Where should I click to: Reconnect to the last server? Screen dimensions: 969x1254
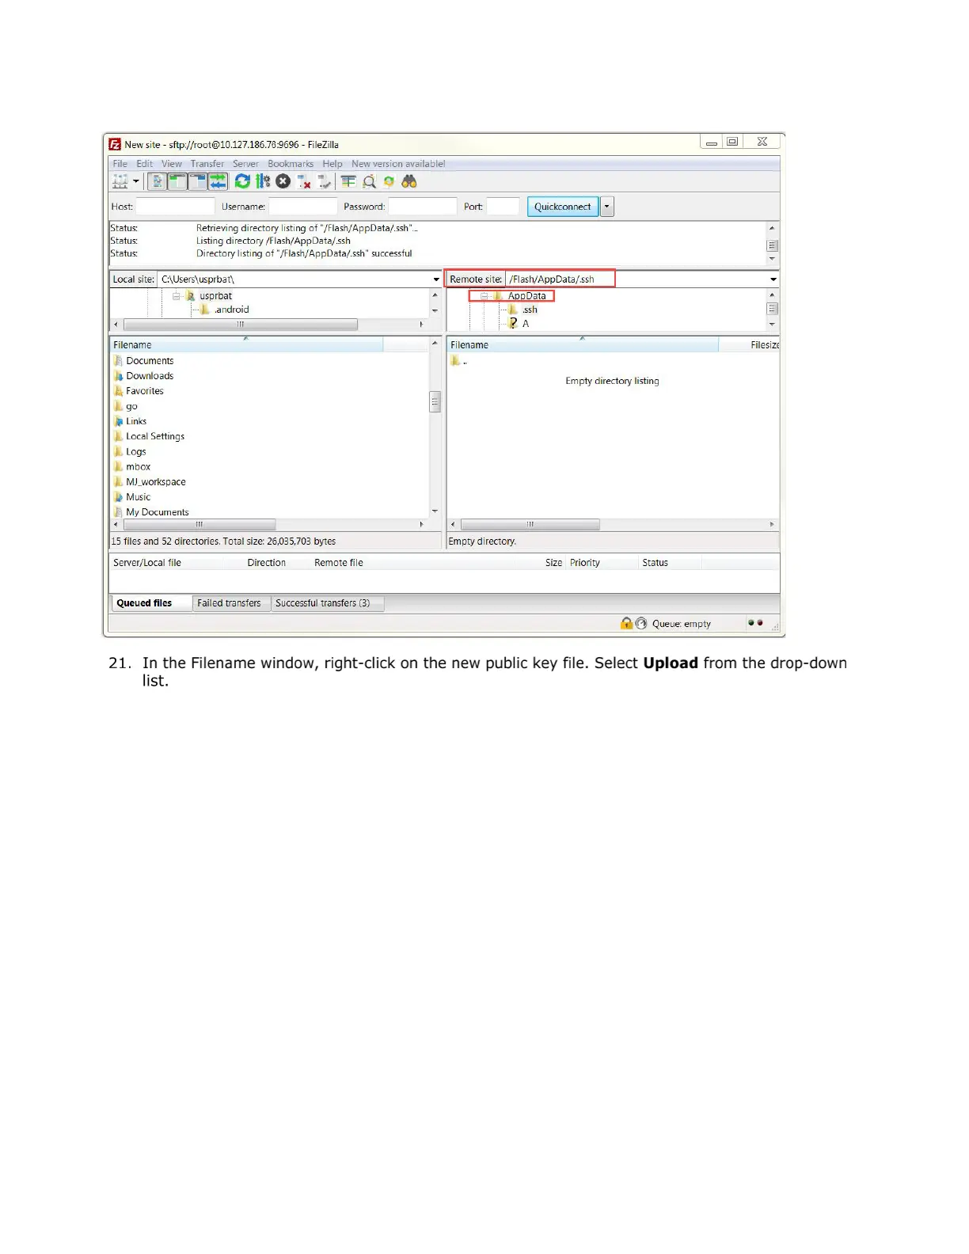(325, 182)
